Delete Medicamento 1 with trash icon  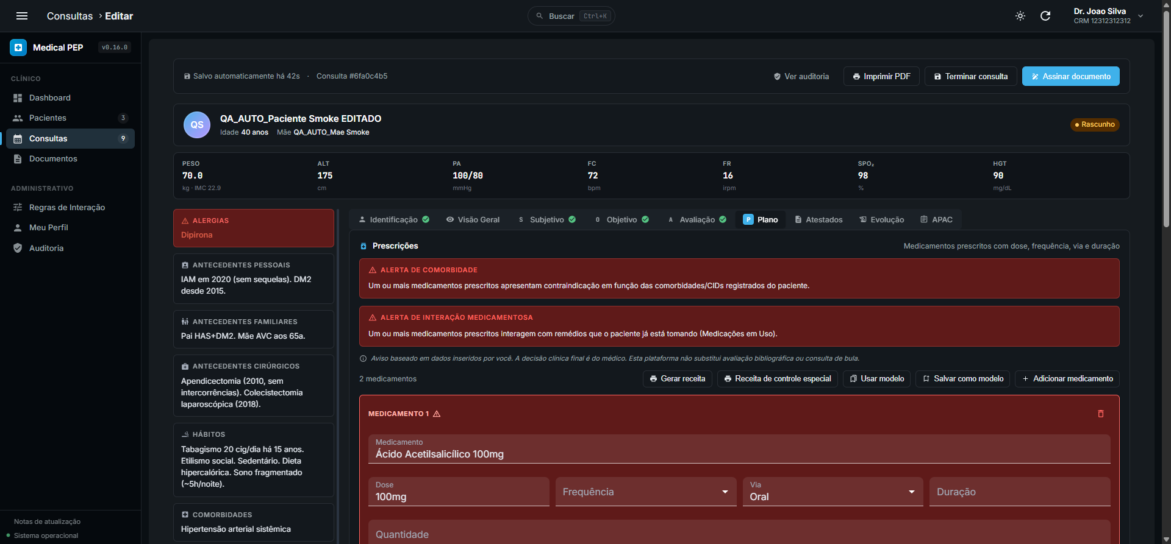[x=1101, y=414]
